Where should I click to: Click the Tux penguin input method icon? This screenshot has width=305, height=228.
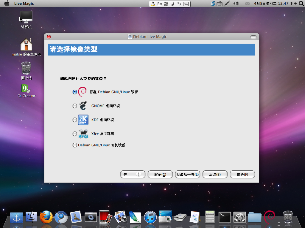click(x=153, y=4)
